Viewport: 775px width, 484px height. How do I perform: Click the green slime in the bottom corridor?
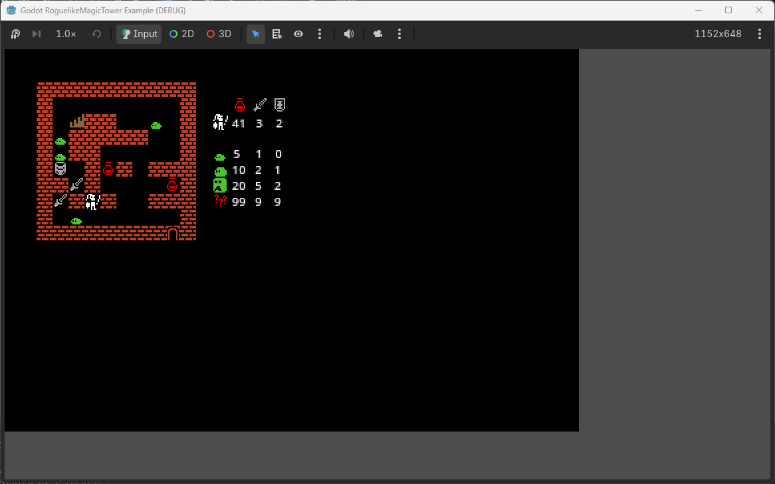(76, 221)
